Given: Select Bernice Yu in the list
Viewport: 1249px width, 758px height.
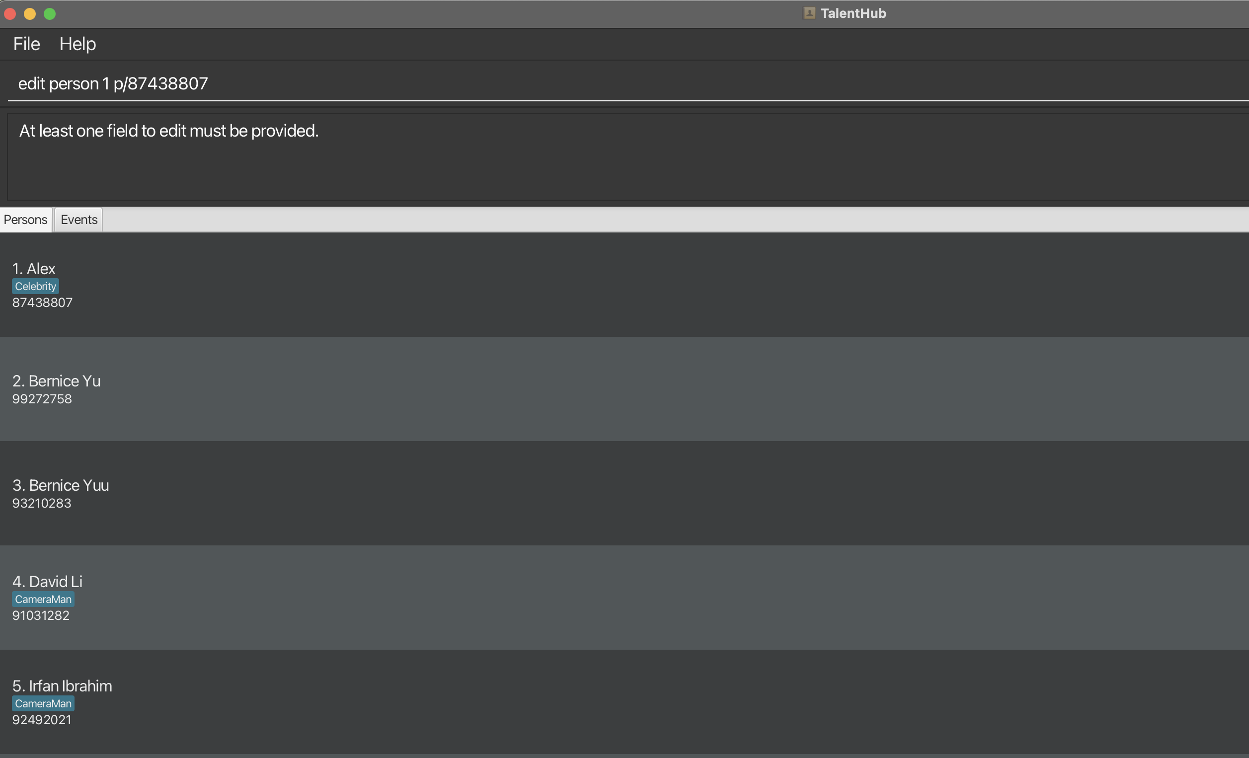Looking at the screenshot, I should 608,389.
